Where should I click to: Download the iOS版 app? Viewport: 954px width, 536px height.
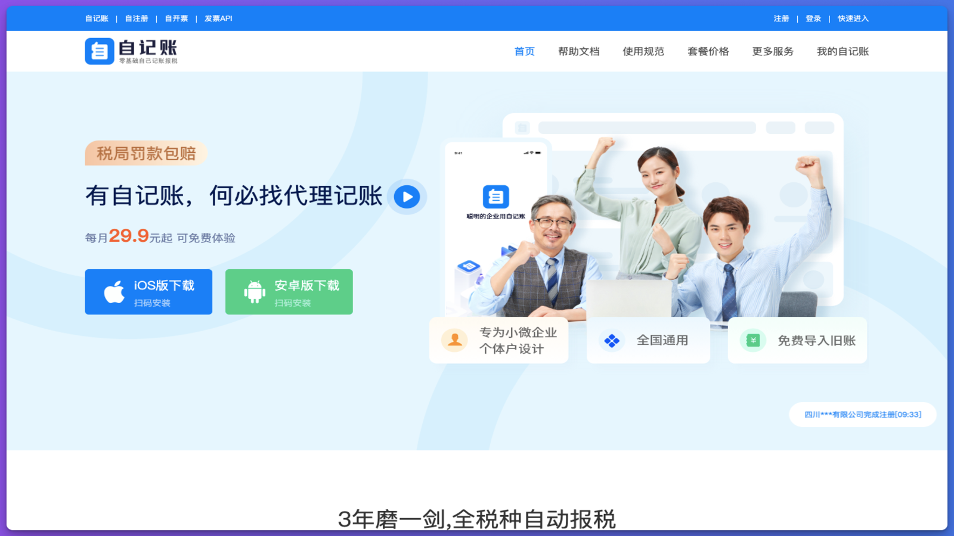click(148, 292)
